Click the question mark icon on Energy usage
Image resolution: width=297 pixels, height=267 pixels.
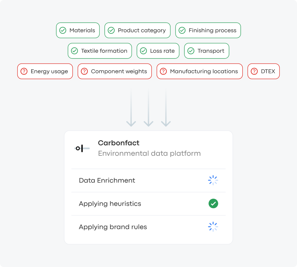click(24, 71)
